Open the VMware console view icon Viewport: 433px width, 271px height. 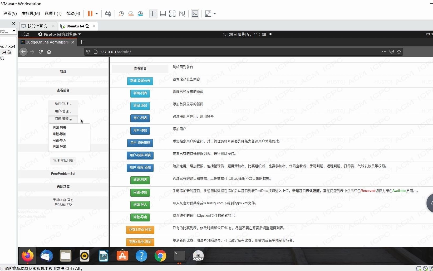pyautogui.click(x=195, y=13)
